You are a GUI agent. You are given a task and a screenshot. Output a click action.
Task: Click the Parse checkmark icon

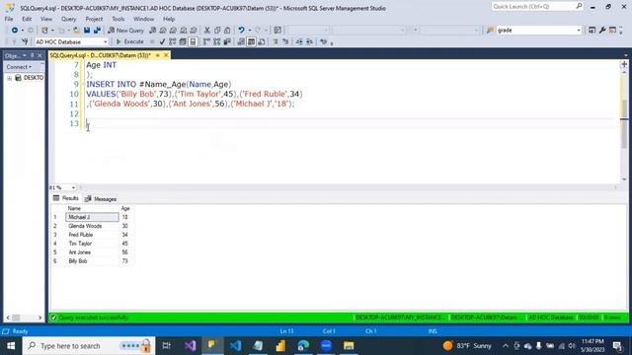(162, 41)
